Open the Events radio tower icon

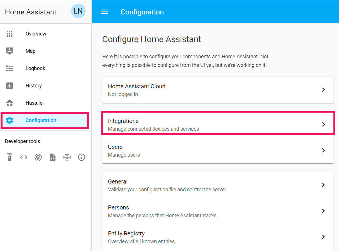(38, 157)
